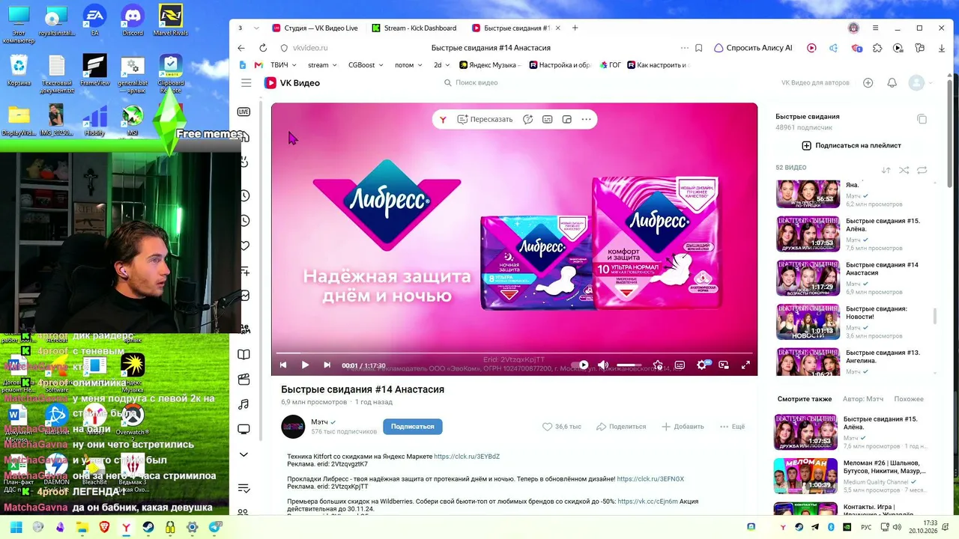
Task: Go to the previous video in the player
Action: [283, 365]
